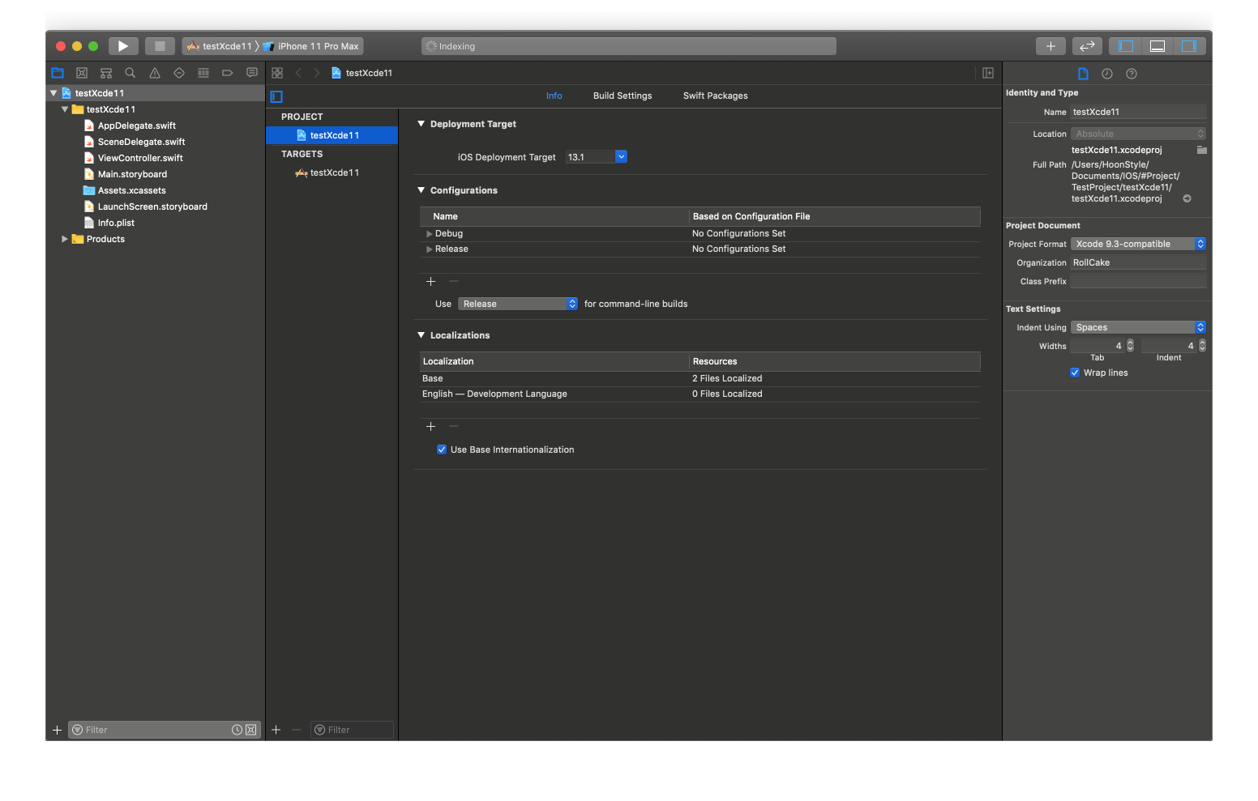Add a new target
1258x801 pixels.
coord(276,730)
